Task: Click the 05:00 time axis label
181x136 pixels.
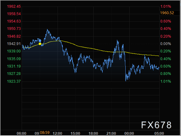Action: (x=159, y=133)
